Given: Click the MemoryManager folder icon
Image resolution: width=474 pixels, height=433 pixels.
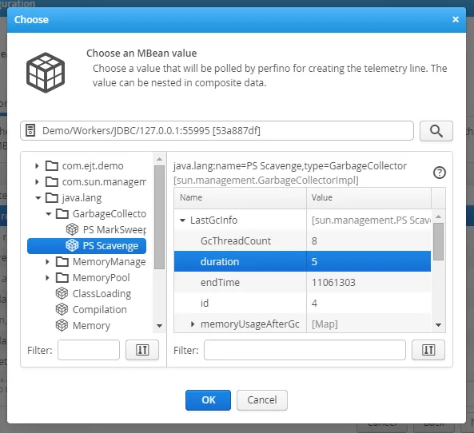Looking at the screenshot, I should tap(62, 262).
